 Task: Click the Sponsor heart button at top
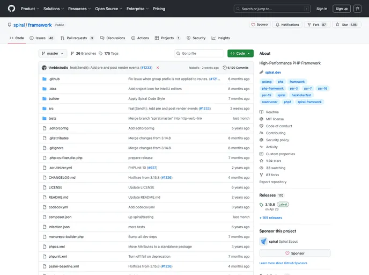pyautogui.click(x=260, y=25)
